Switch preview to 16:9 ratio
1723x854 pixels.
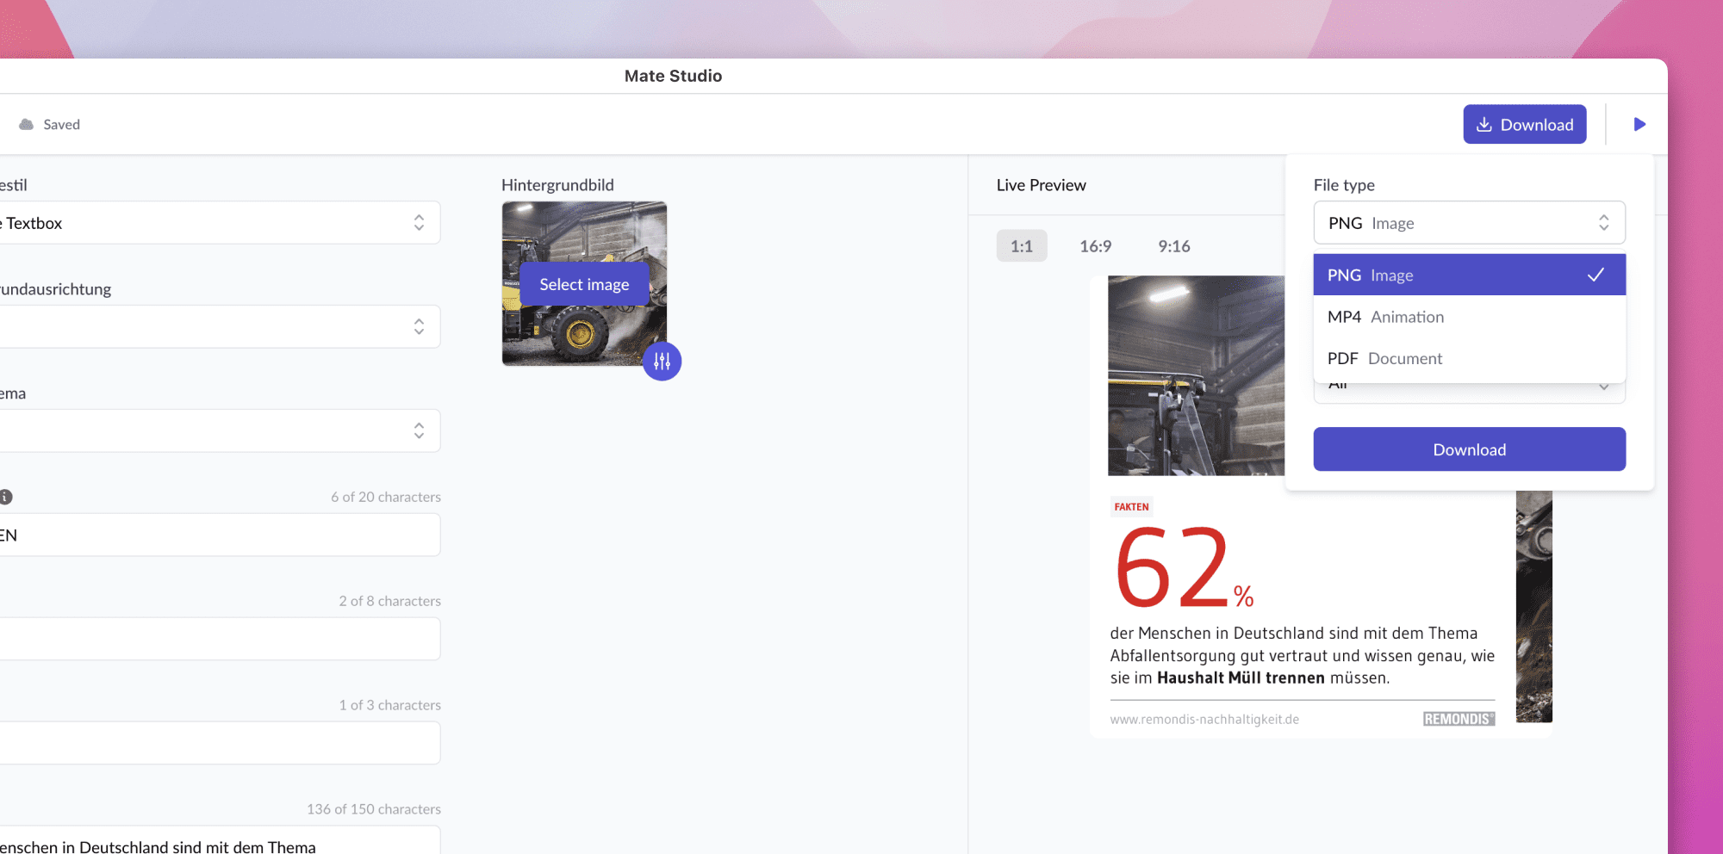pyautogui.click(x=1096, y=246)
